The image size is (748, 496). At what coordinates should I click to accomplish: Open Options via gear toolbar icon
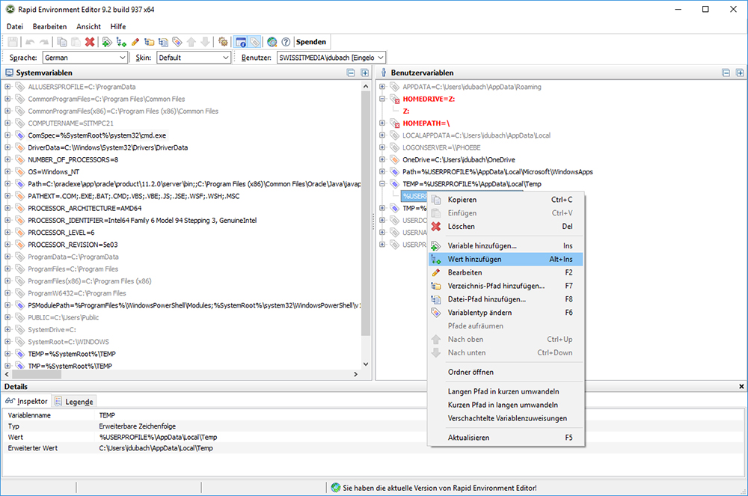click(223, 42)
